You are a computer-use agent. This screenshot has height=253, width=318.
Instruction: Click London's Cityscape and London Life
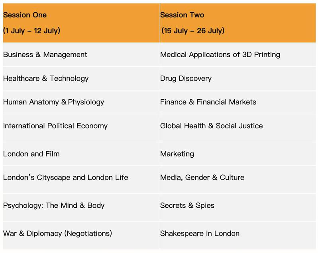tap(66, 178)
